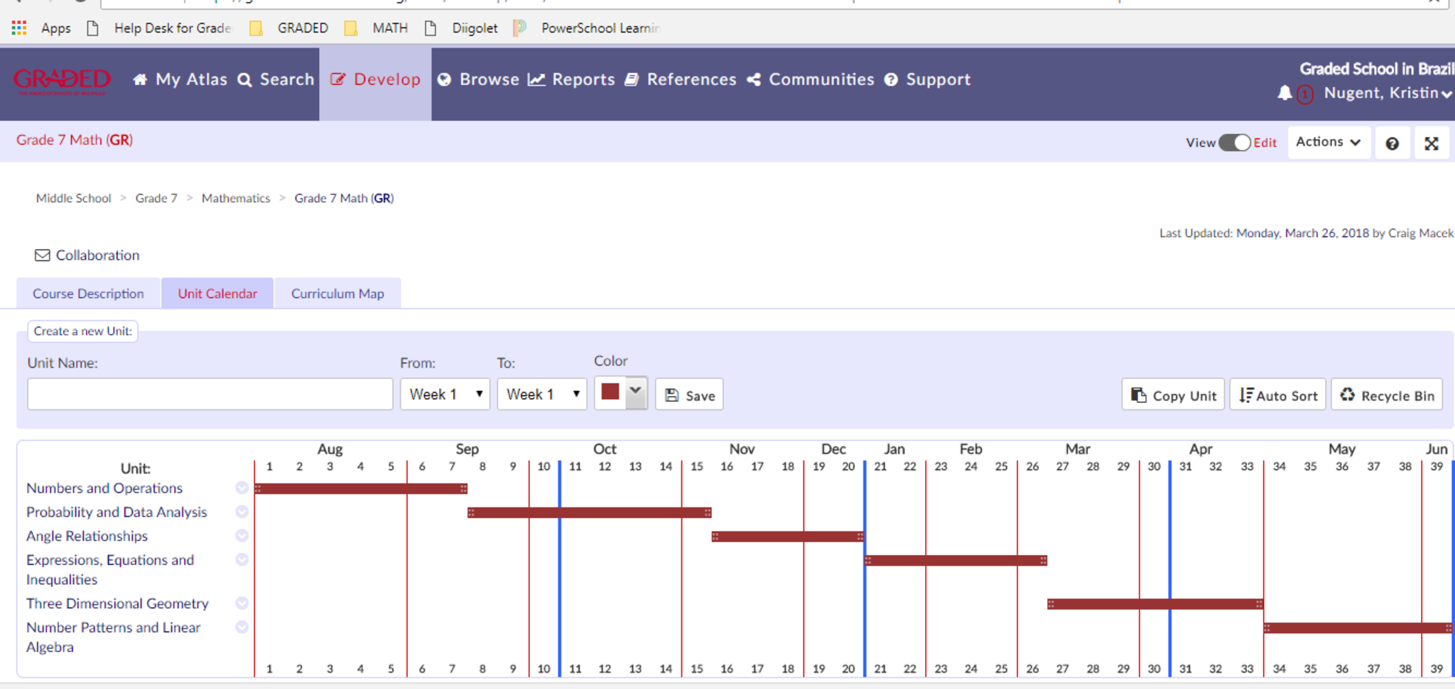1455x689 pixels.
Task: Open the Reports menu
Action: tap(572, 79)
